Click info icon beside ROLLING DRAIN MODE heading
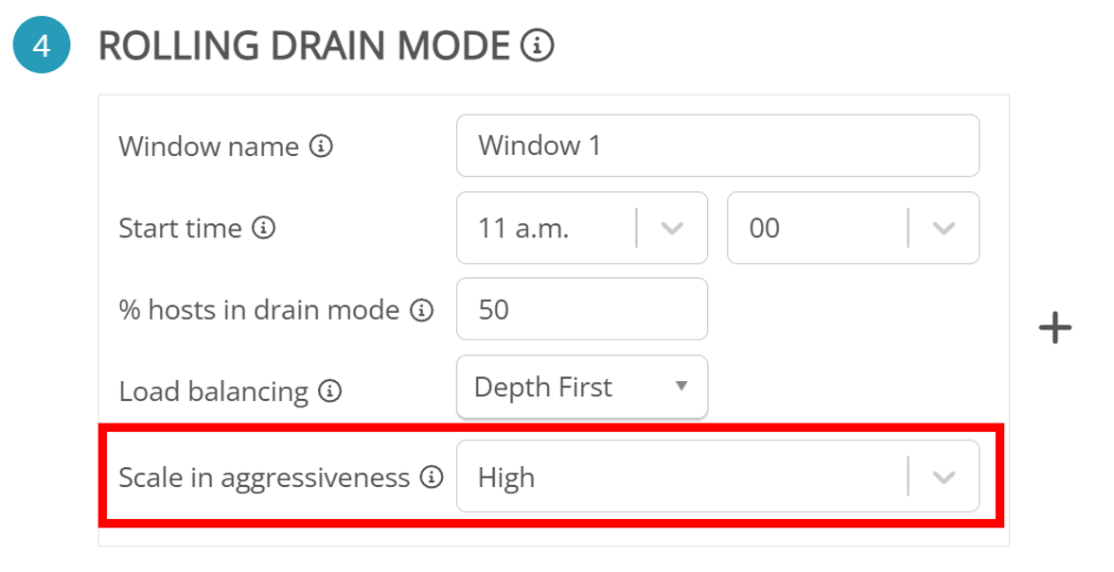 click(537, 44)
